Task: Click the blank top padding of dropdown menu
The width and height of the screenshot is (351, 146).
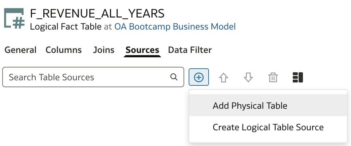Action: [268, 92]
